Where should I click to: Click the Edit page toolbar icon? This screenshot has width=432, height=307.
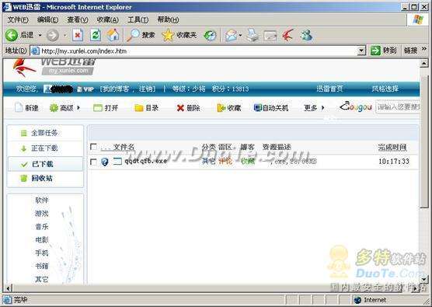click(x=270, y=36)
